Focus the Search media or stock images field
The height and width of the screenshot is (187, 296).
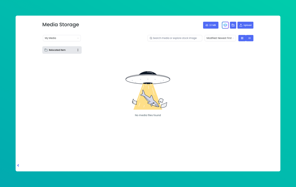click(x=175, y=38)
